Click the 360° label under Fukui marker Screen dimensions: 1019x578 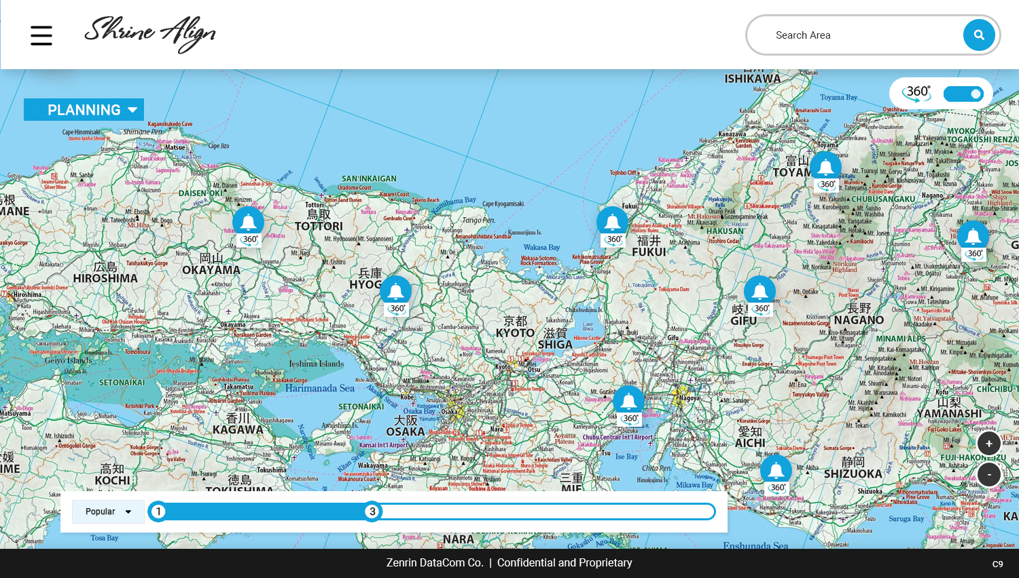(x=614, y=239)
